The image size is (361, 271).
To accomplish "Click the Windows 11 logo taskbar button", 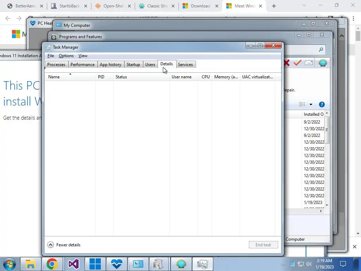I will [95, 264].
